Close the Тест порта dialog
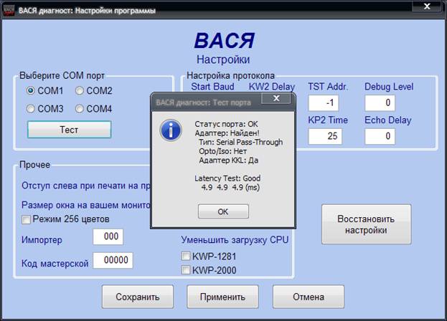Screen dimensions: 447x321 (276, 98)
